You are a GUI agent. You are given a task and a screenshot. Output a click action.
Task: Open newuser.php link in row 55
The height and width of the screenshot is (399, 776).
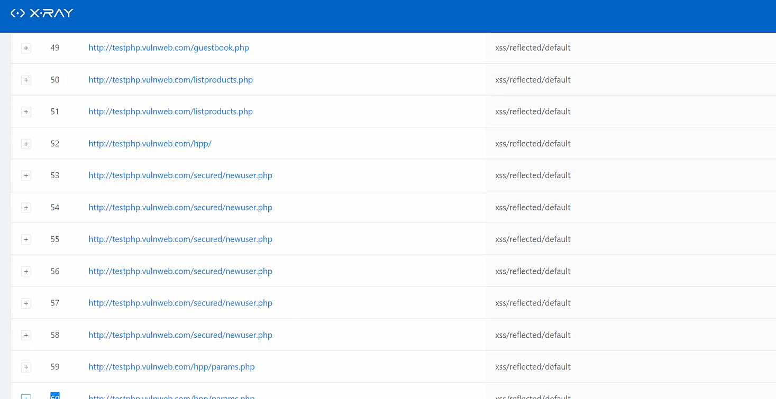pos(180,239)
